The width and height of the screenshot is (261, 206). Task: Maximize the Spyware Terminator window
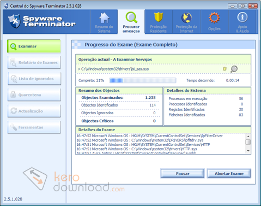pos(242,6)
